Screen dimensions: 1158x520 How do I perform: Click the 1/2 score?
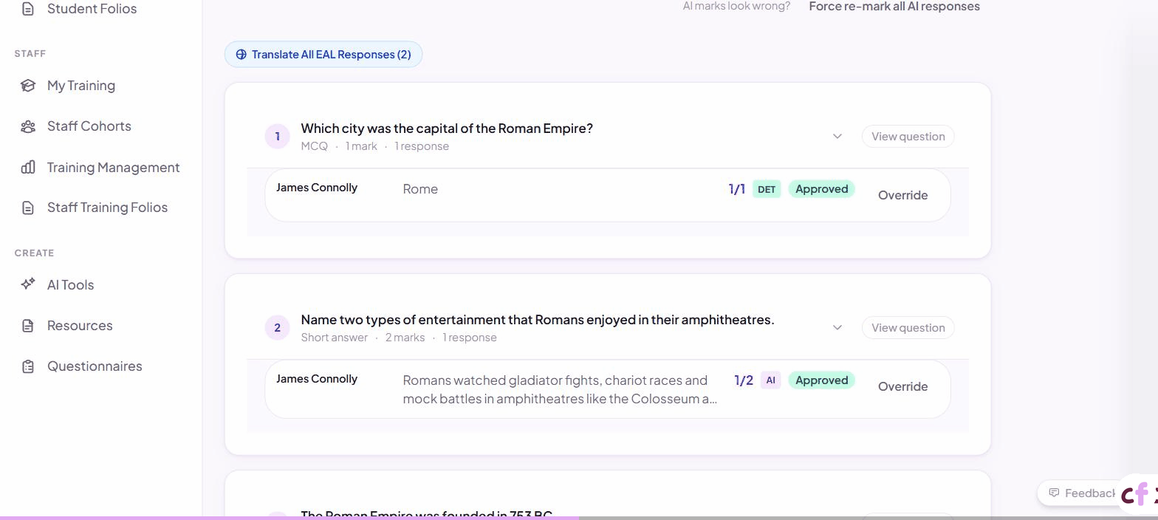[x=744, y=380]
